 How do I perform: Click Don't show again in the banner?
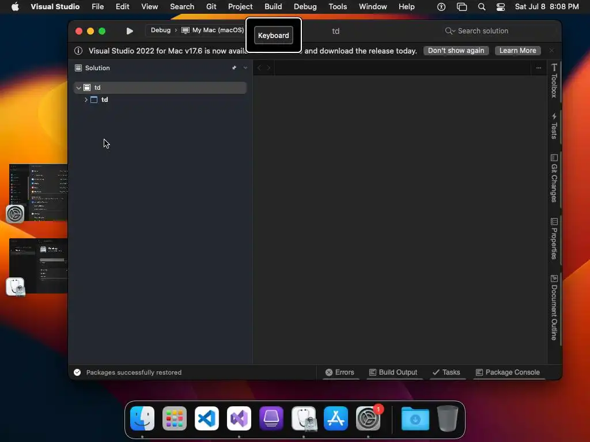coord(456,51)
